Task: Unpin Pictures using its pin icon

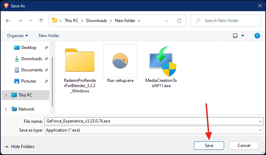Action: (x=46, y=81)
